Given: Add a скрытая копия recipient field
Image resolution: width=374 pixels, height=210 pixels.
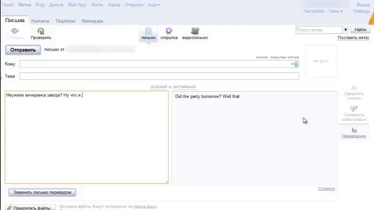Looking at the screenshot, I should (285, 57).
